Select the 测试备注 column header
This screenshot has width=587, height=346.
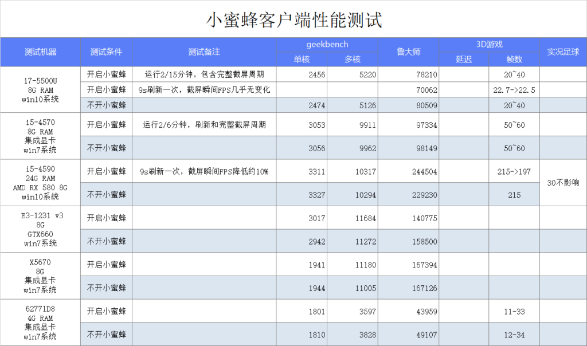(204, 52)
